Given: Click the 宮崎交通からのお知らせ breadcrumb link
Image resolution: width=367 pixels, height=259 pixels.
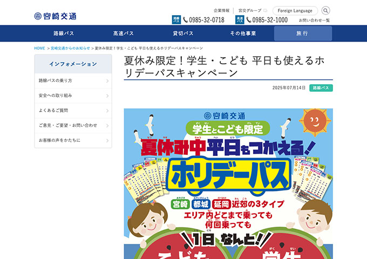Looking at the screenshot, I should pyautogui.click(x=70, y=48).
